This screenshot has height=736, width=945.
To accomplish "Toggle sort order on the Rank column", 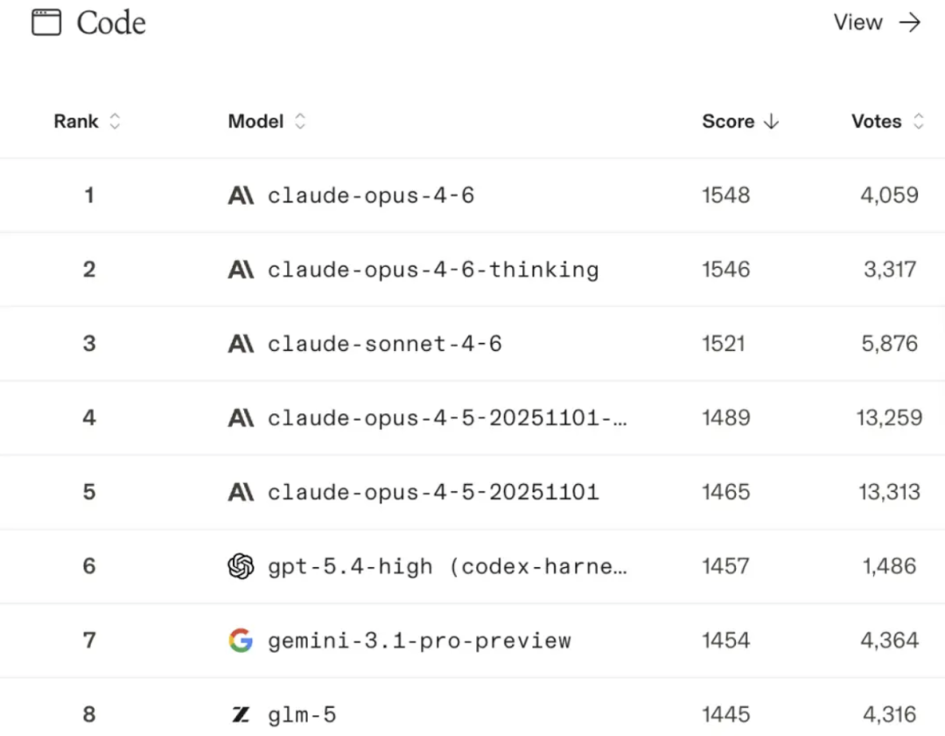I will [x=115, y=122].
